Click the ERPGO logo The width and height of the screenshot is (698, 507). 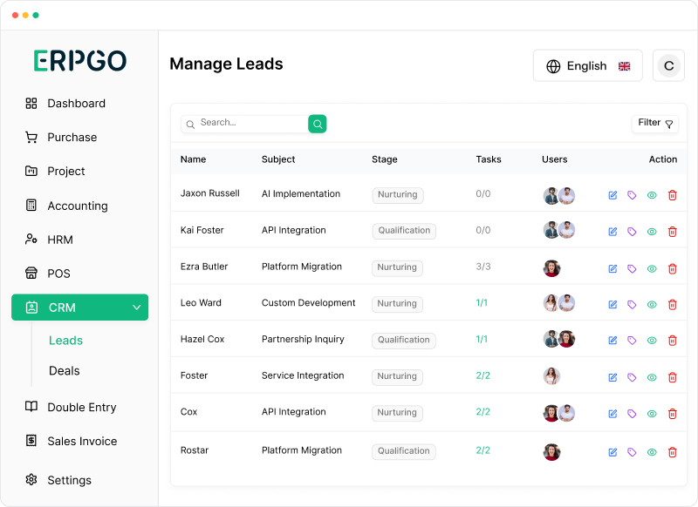(80, 60)
